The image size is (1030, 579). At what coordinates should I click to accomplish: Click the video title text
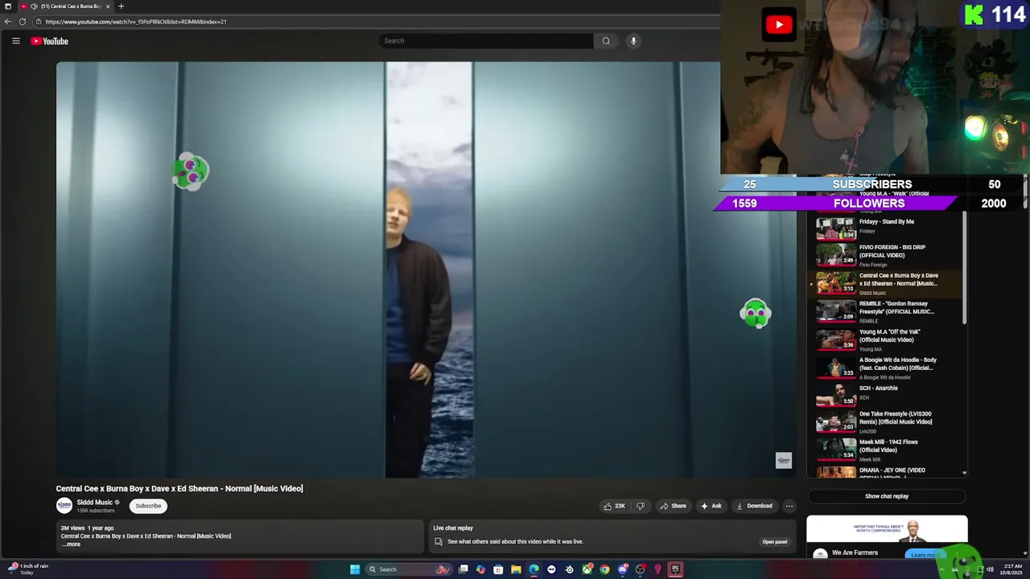coord(179,488)
